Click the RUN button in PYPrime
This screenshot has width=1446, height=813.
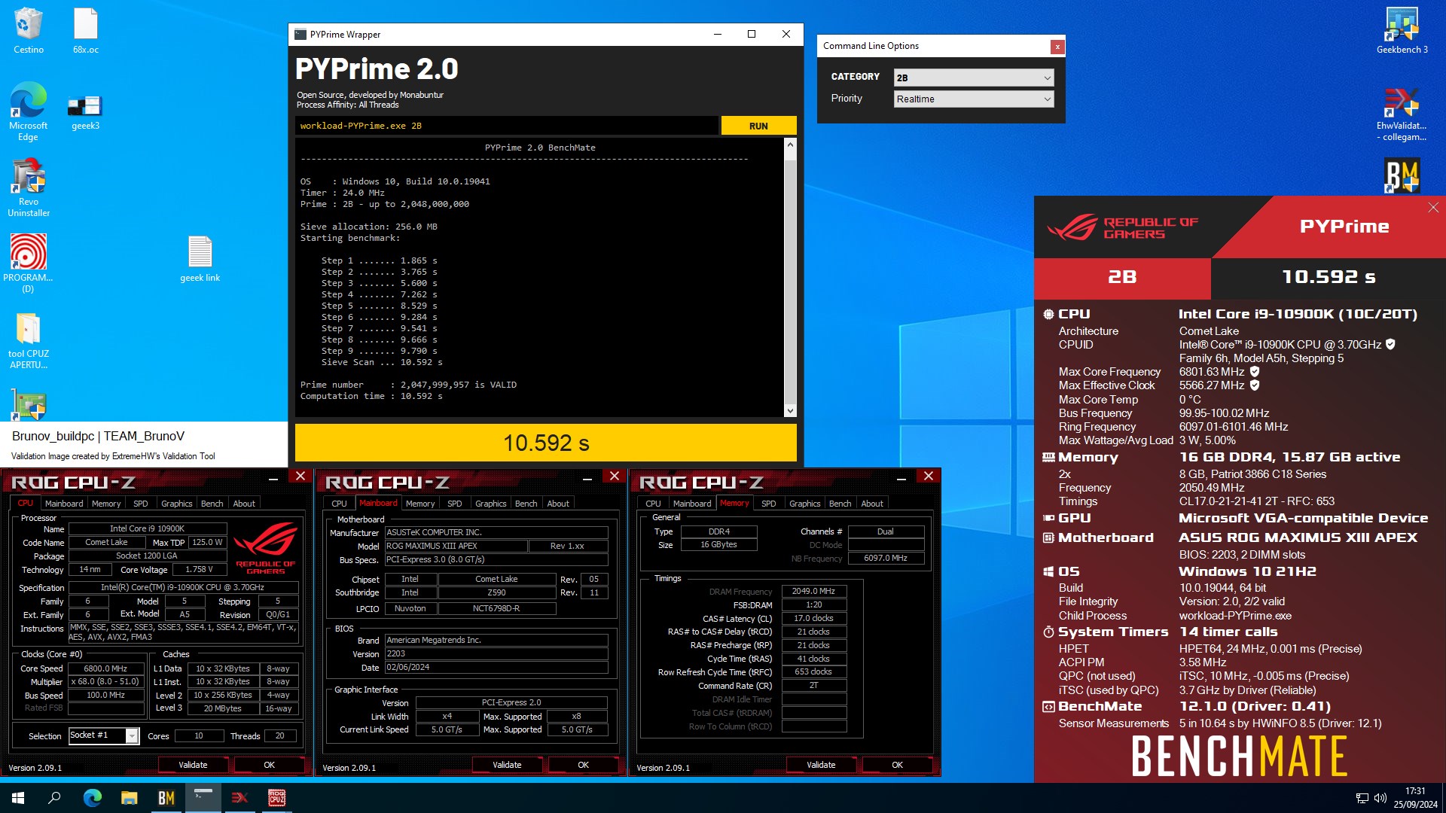758,126
